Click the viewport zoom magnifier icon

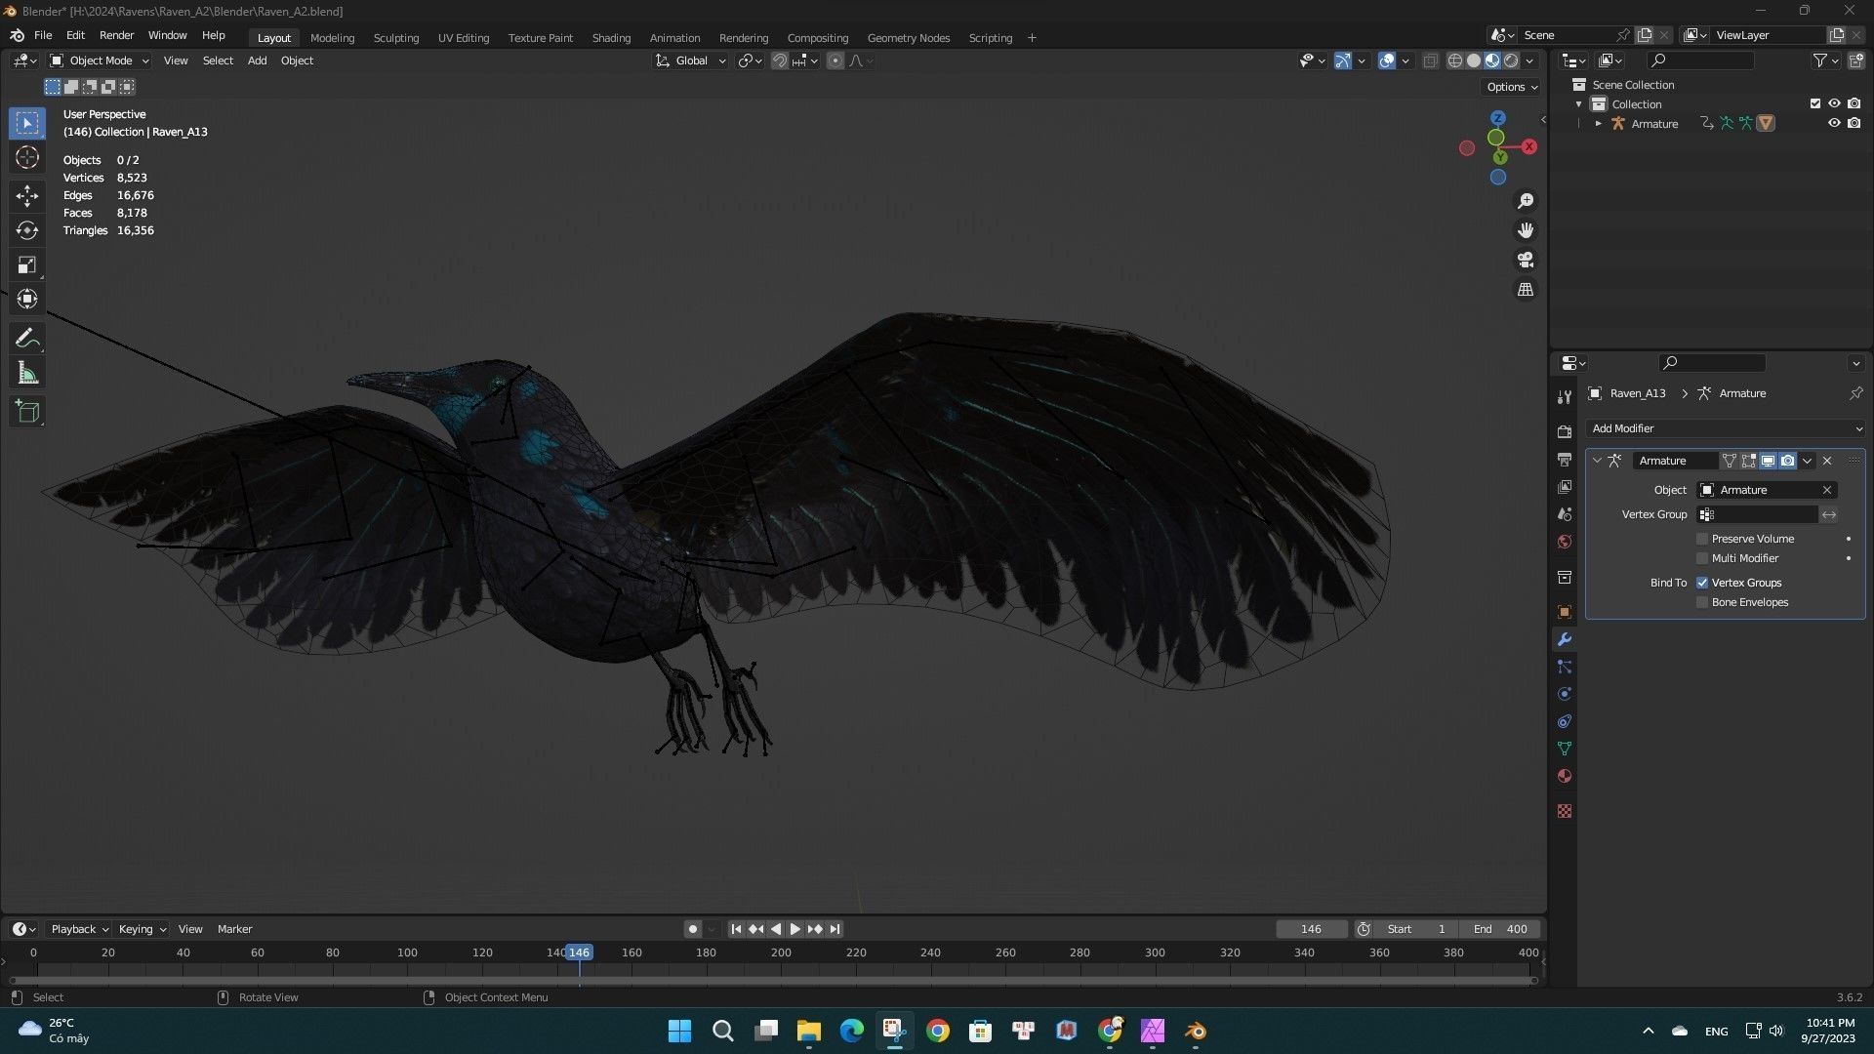[x=1526, y=201]
